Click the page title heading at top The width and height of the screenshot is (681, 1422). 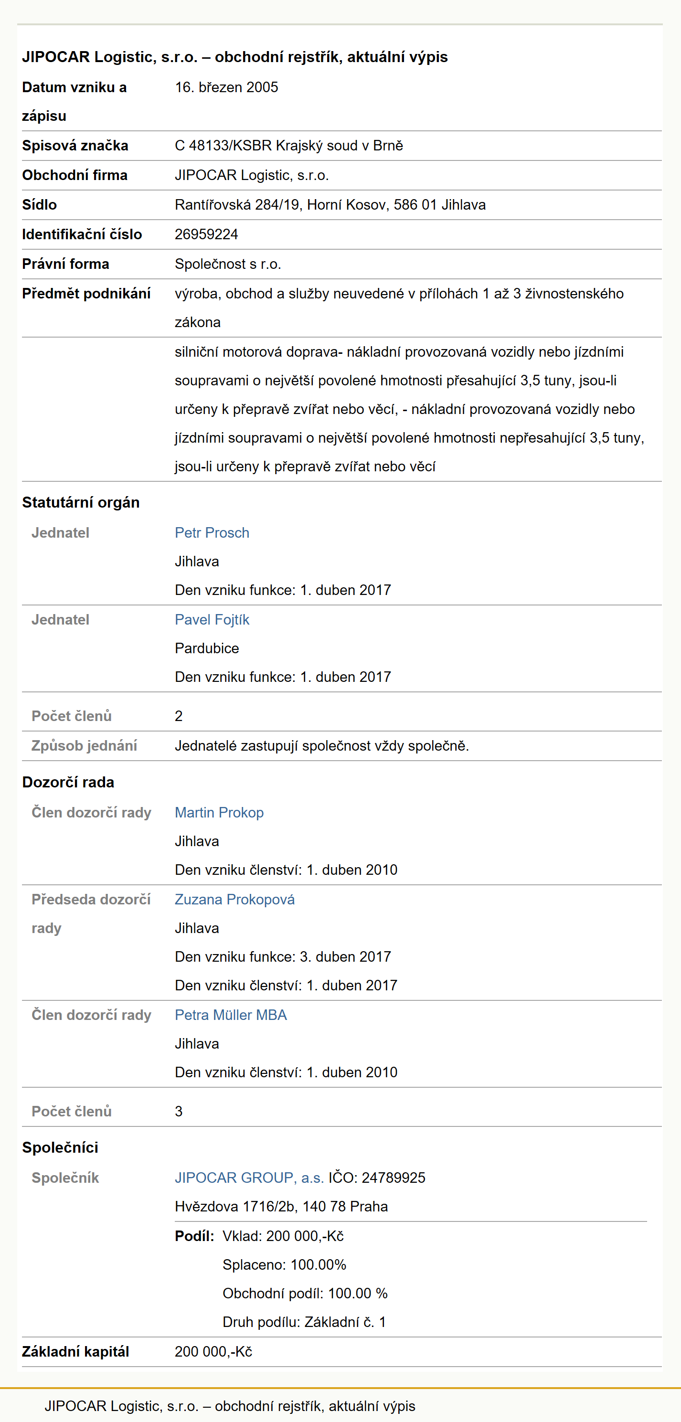click(234, 57)
